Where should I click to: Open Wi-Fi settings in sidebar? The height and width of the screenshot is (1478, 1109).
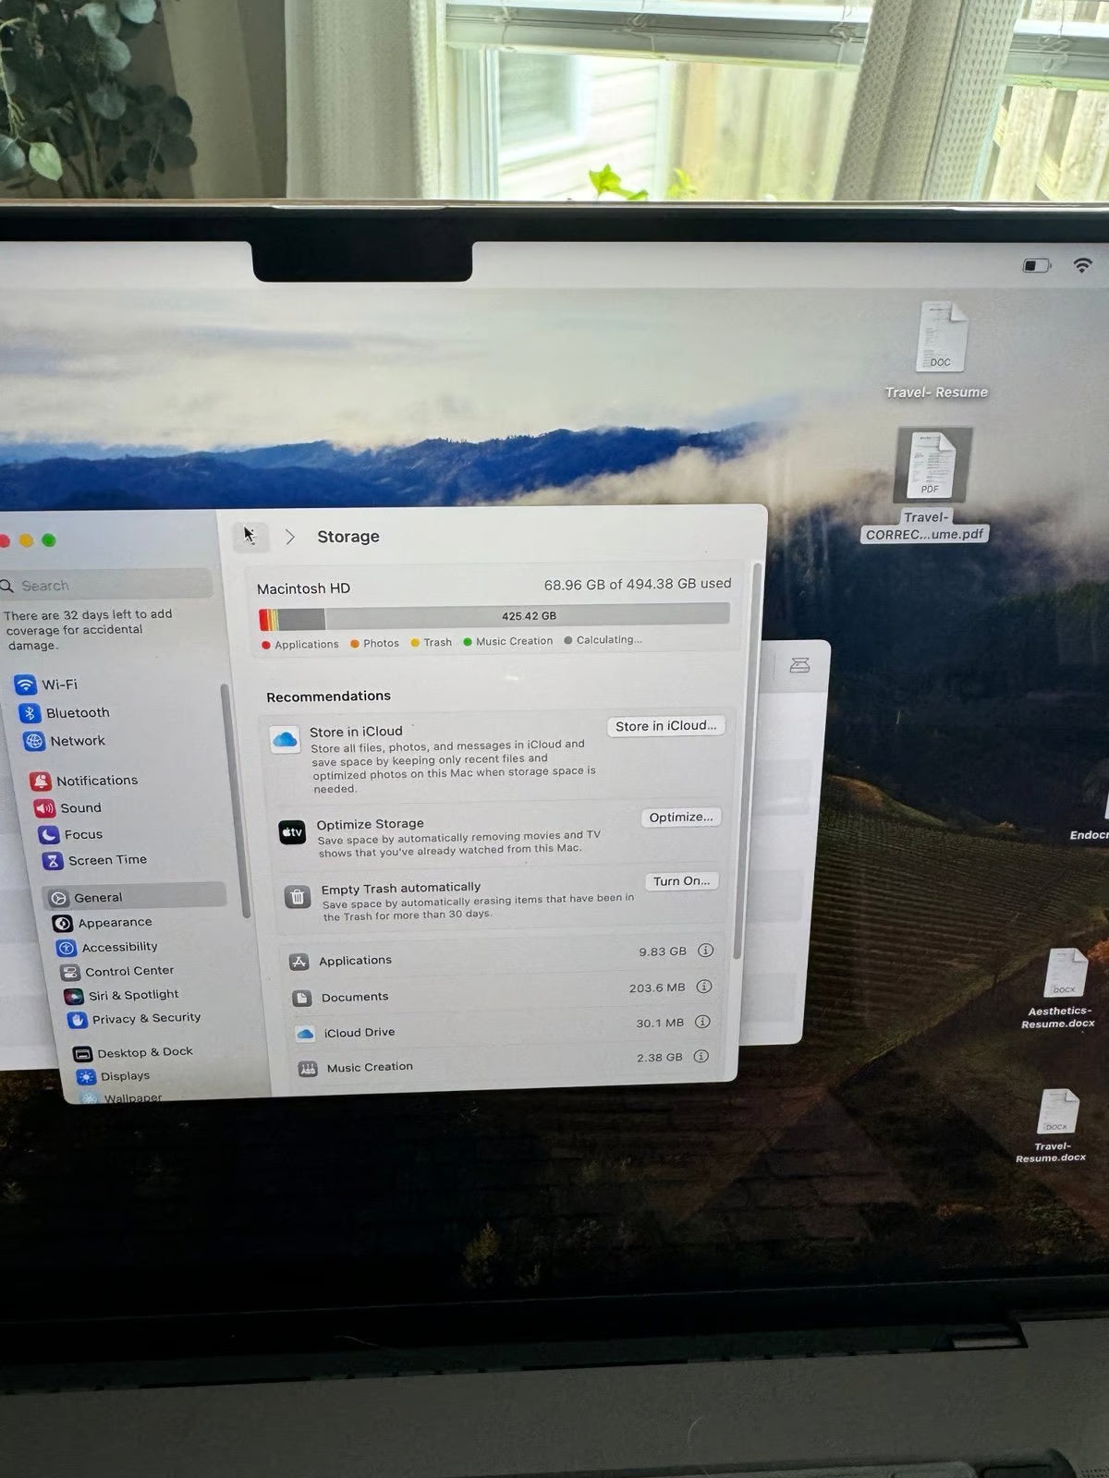point(46,684)
